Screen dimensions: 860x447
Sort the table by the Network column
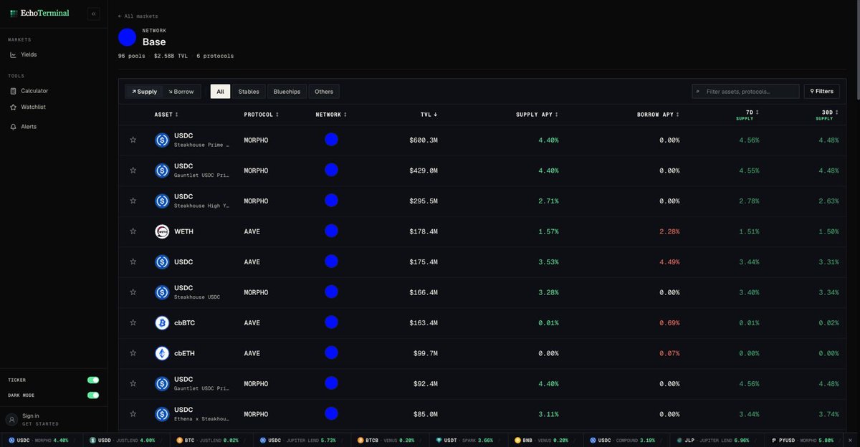pos(331,115)
